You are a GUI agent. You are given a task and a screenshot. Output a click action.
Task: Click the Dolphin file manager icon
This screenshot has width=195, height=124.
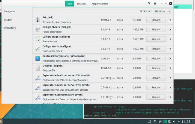[38, 68]
